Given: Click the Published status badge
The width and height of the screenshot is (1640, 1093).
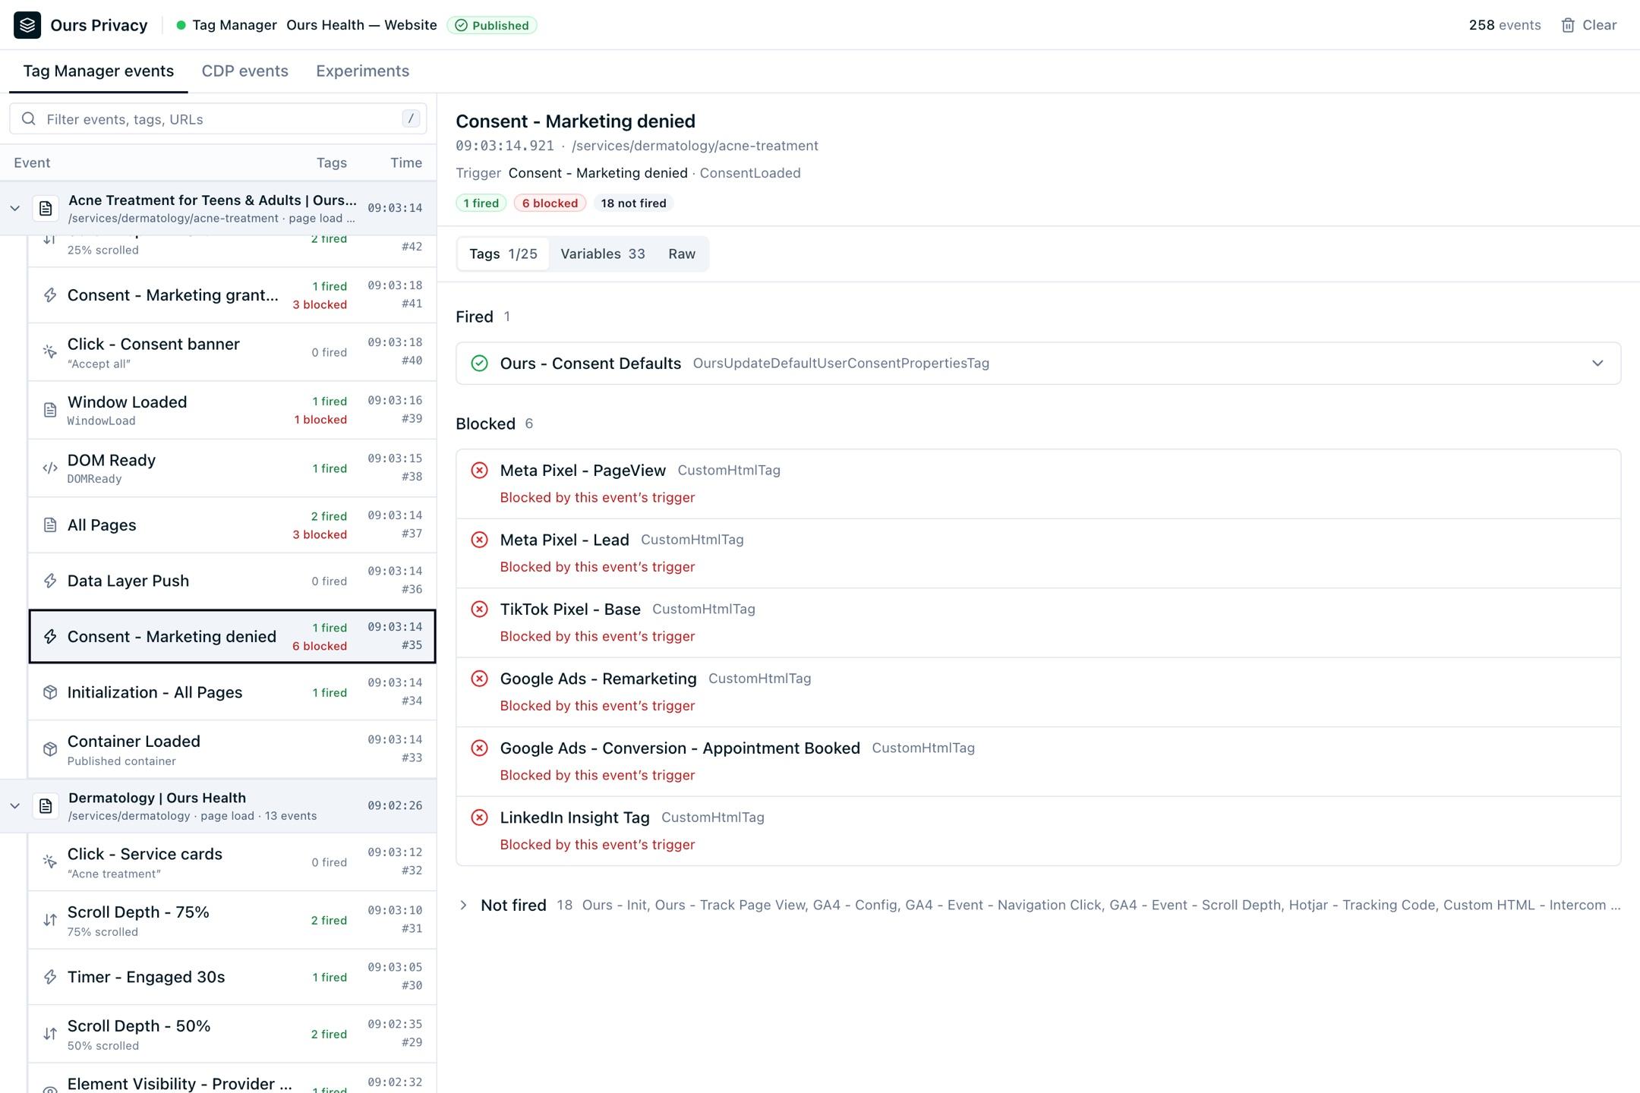Looking at the screenshot, I should point(492,25).
